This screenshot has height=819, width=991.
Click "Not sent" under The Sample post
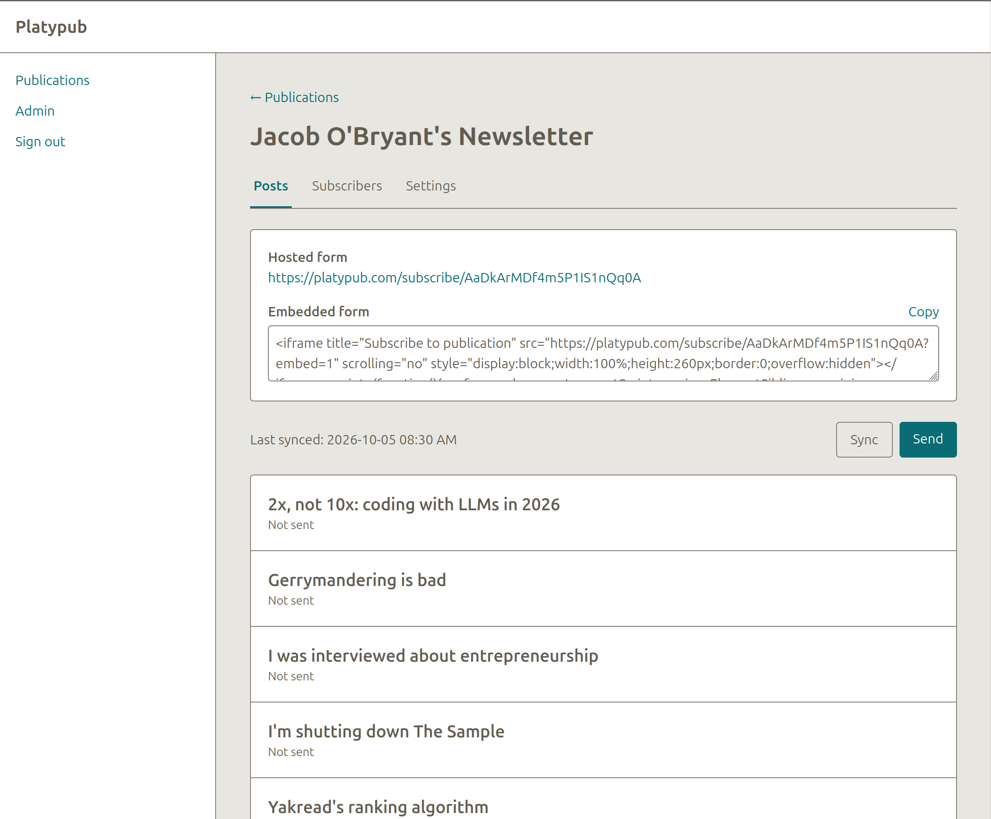coord(290,752)
